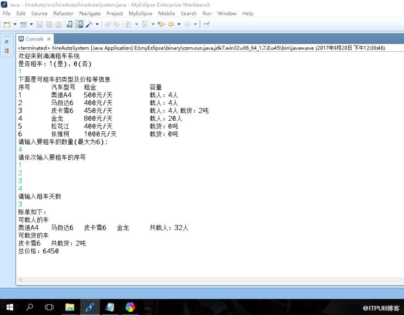The width and height of the screenshot is (404, 315).
Task: Open the Navigate menu
Action: (90, 13)
